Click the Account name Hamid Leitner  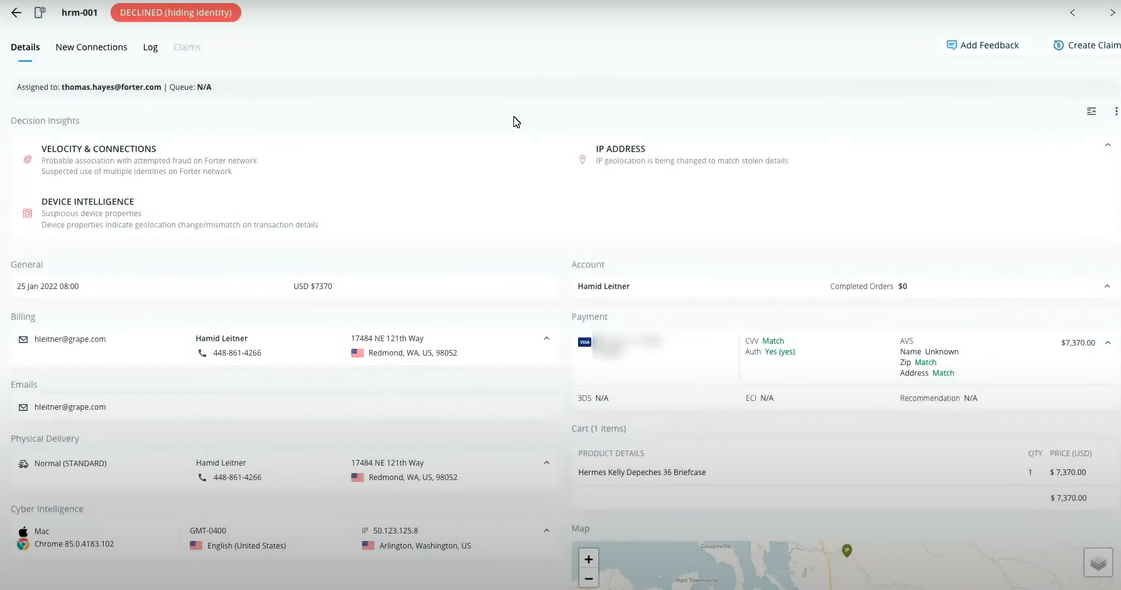coord(604,287)
